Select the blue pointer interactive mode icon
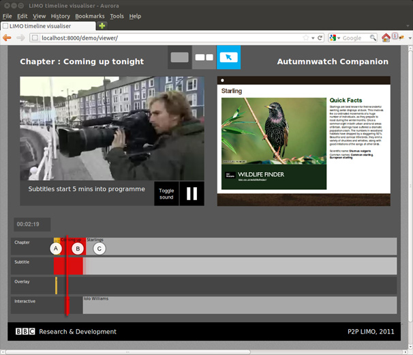Image resolution: width=413 pixels, height=355 pixels. [228, 57]
